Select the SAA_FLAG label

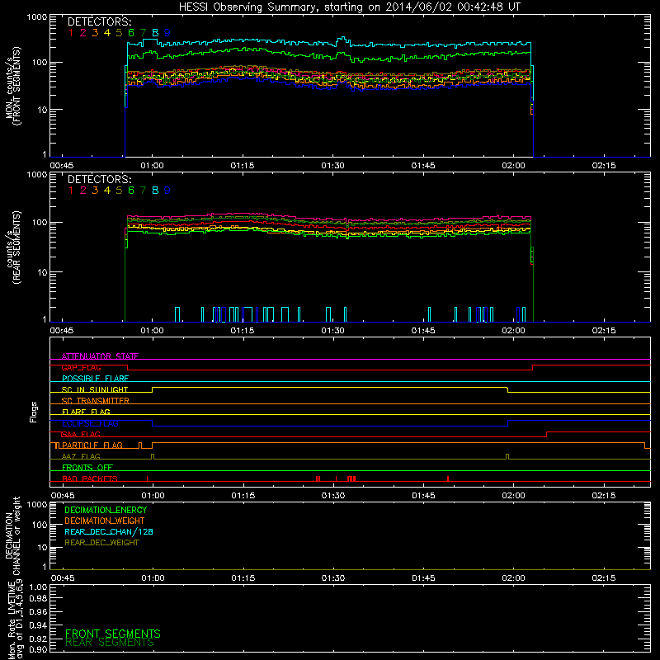(x=81, y=434)
